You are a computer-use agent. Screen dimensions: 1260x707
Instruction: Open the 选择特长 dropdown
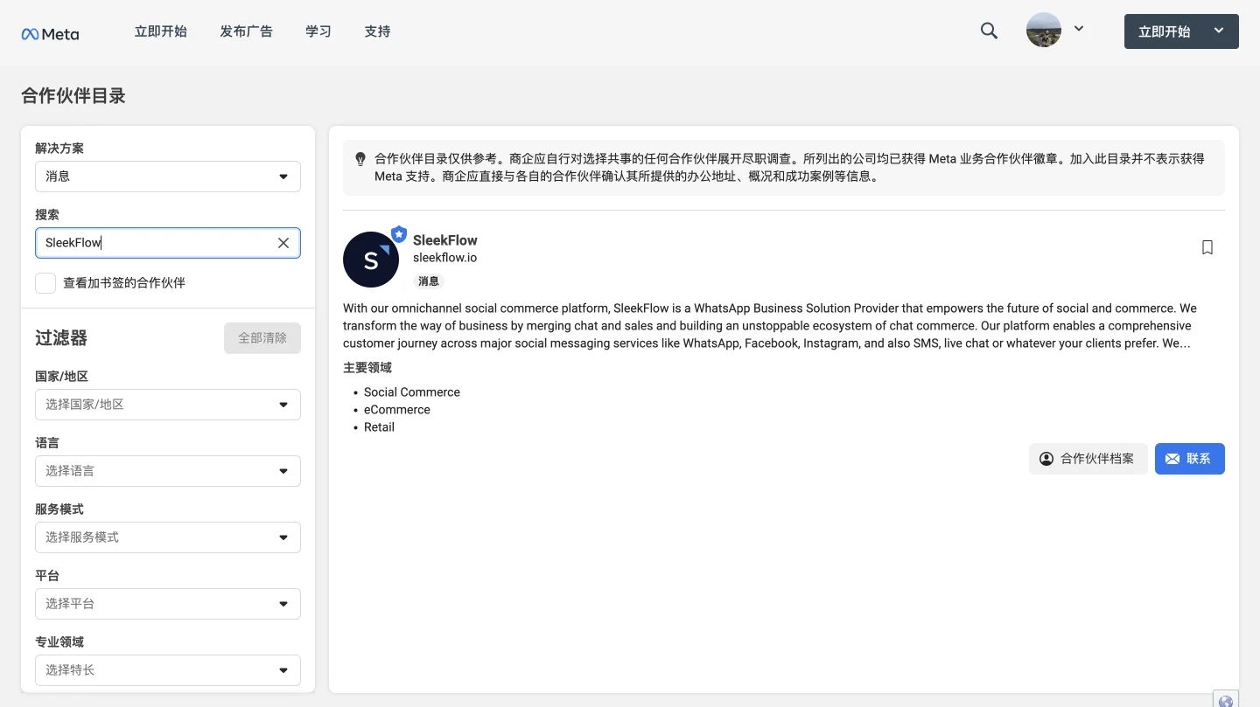coord(168,670)
